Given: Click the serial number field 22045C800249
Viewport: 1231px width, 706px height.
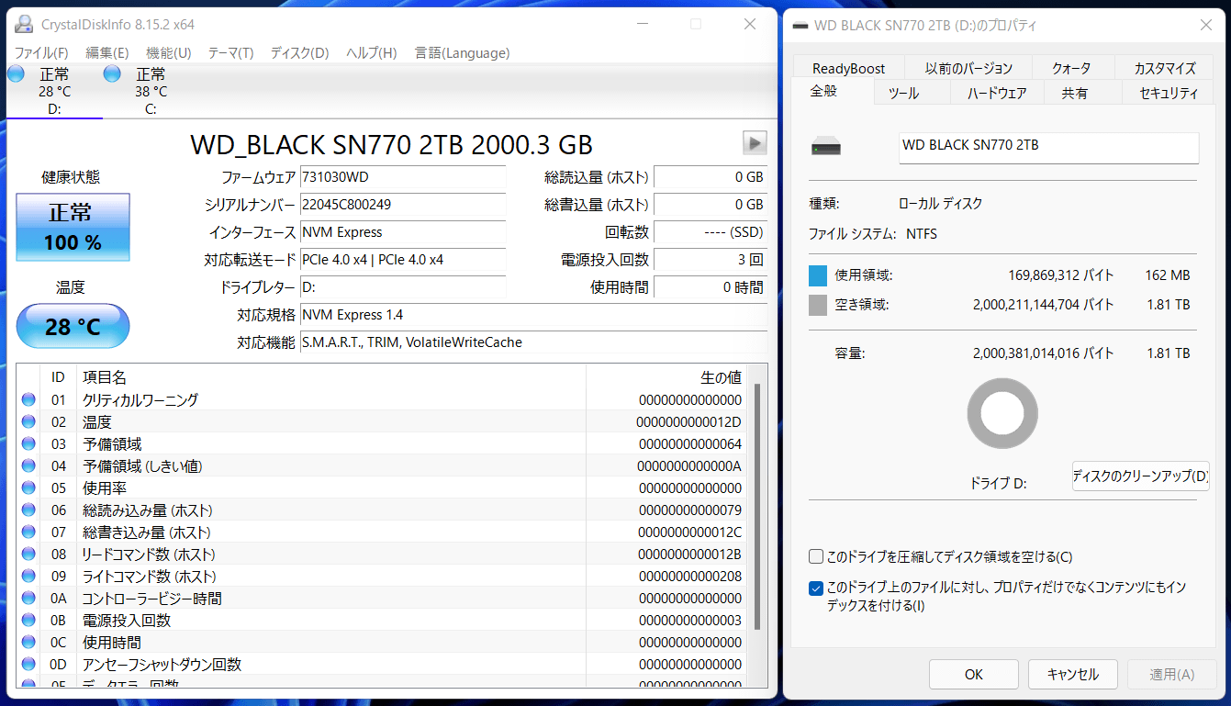Looking at the screenshot, I should pyautogui.click(x=403, y=205).
